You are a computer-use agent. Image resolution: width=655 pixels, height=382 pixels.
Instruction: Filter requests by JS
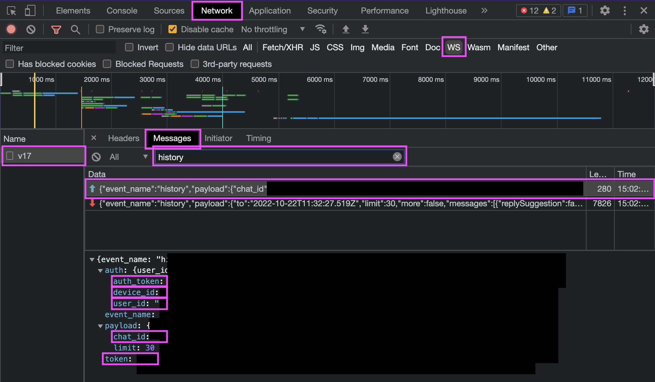[315, 47]
